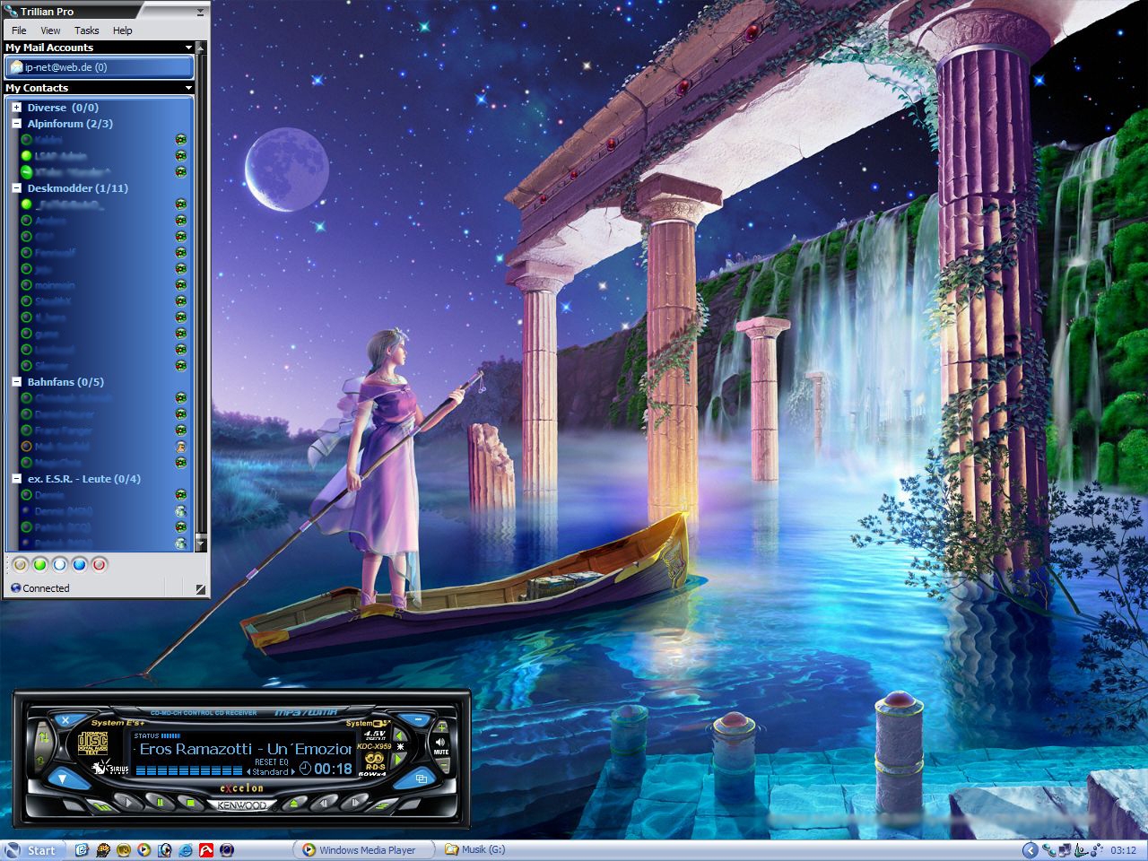Screen dimensions: 1148x861
Task: Click the green service status icon in Trillian
Action: tap(39, 564)
